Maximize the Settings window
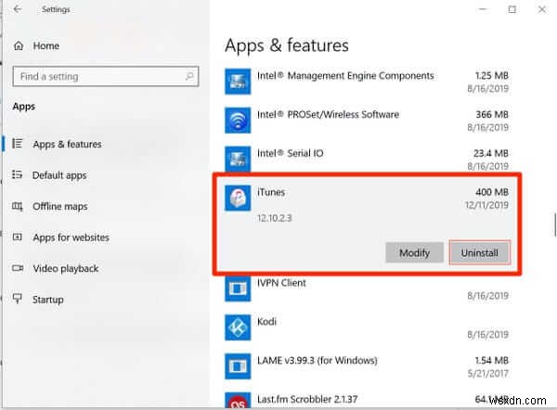 pos(512,9)
